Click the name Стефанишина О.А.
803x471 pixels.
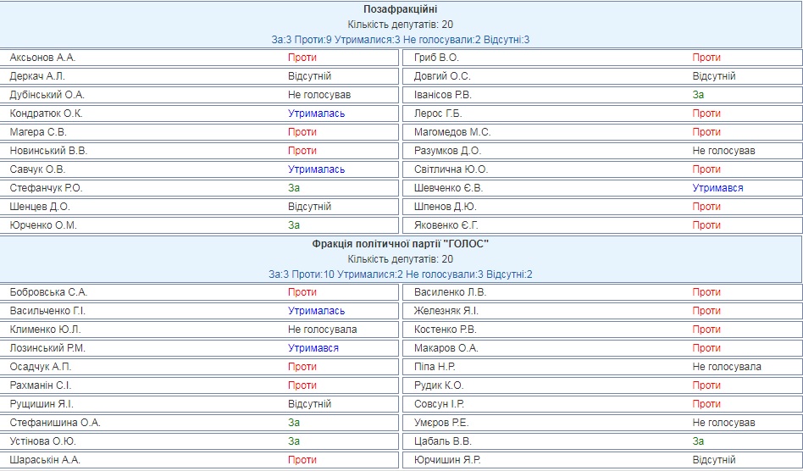pos(55,423)
